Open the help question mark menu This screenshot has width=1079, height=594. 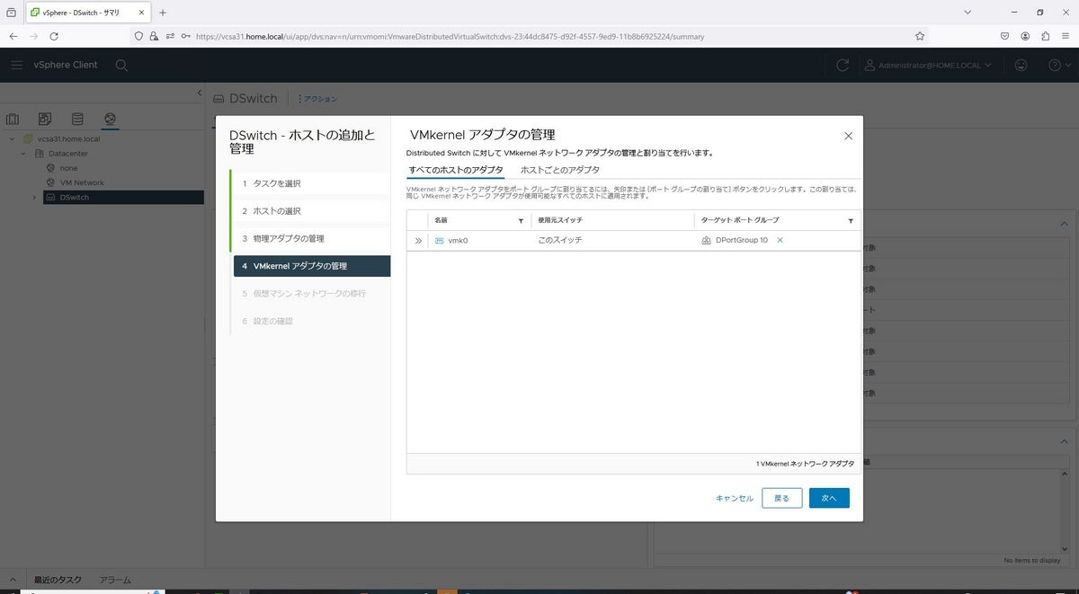[1058, 65]
